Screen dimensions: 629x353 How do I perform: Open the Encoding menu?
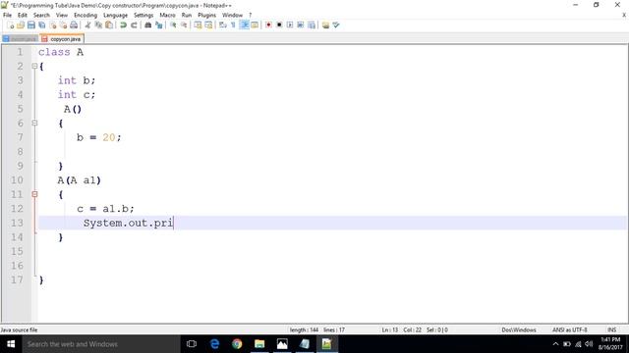click(x=86, y=16)
